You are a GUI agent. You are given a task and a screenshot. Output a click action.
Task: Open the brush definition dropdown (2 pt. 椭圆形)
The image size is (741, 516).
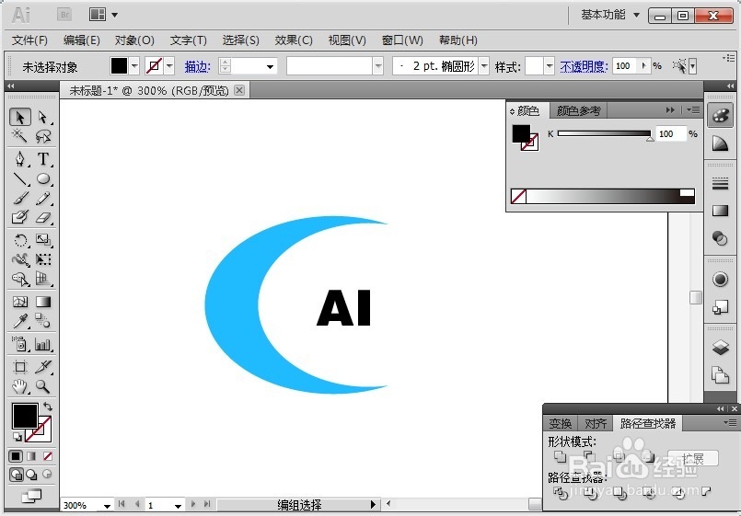pos(484,66)
